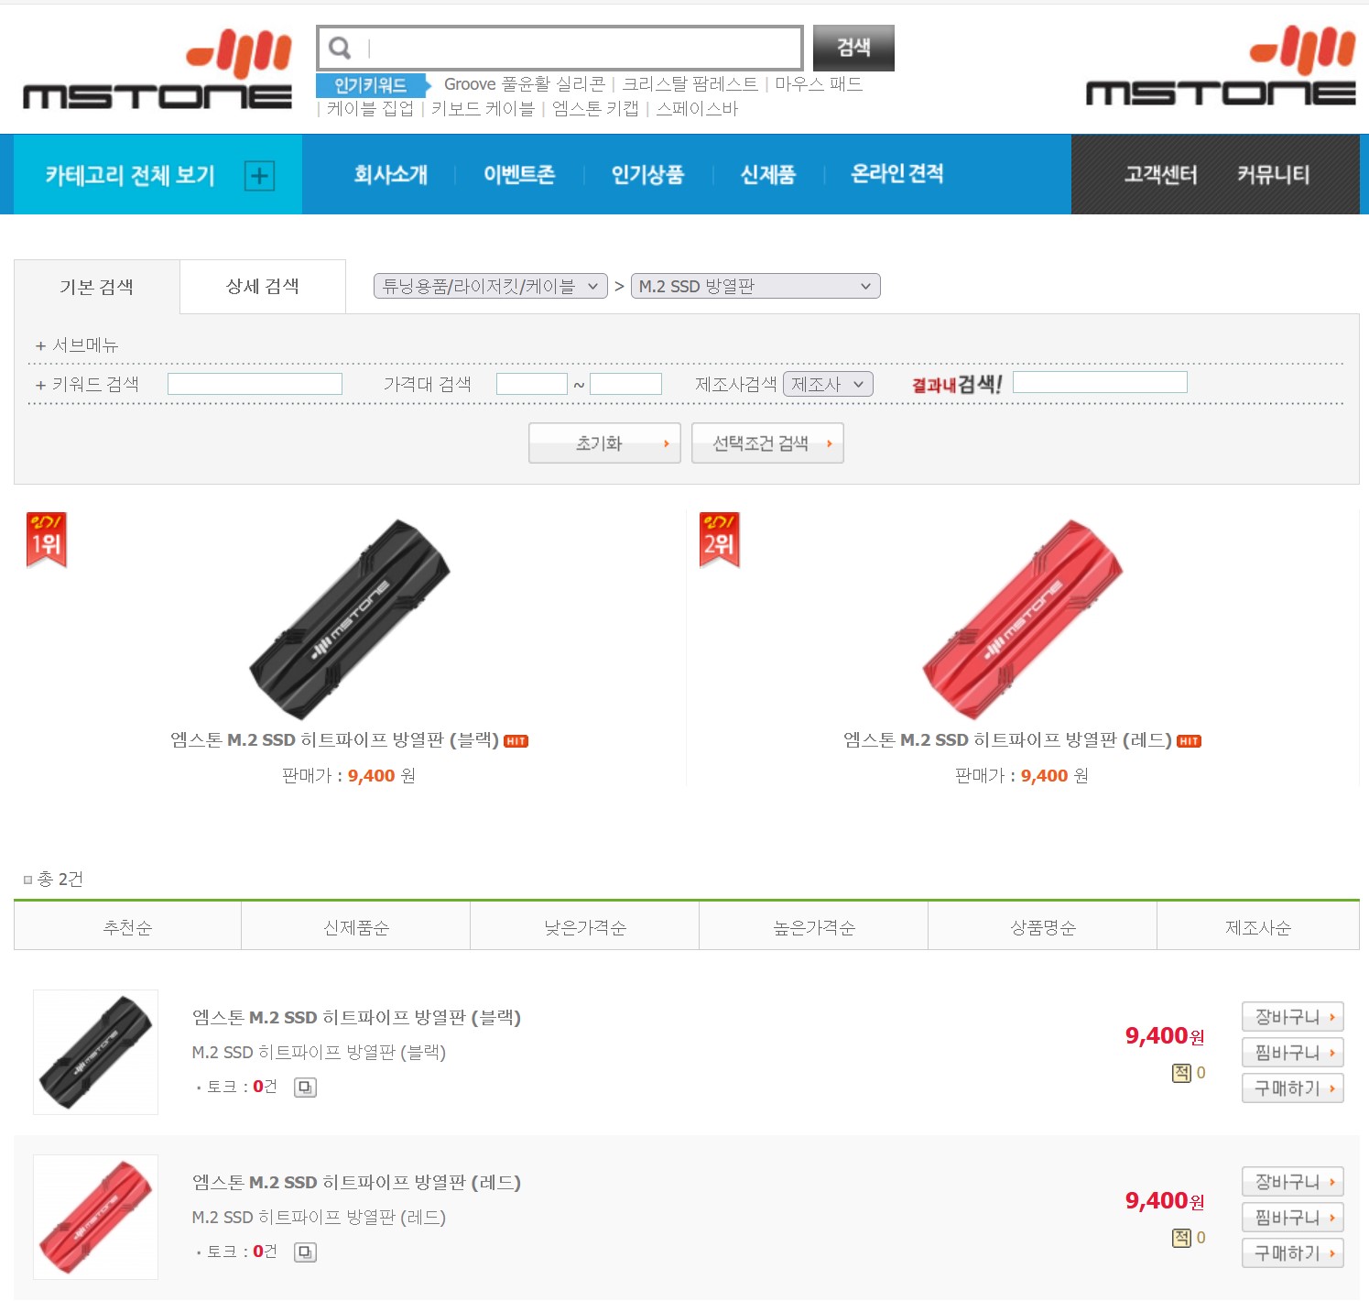Focus the 결과내검색 input field
This screenshot has width=1369, height=1301.
[1100, 382]
